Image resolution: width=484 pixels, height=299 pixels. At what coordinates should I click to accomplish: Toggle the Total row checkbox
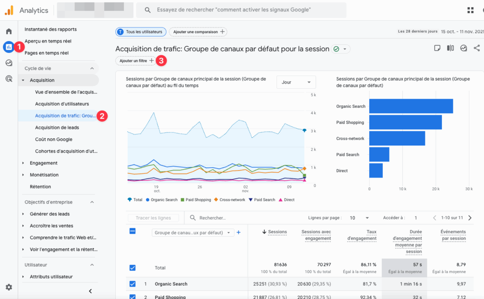[x=132, y=268]
